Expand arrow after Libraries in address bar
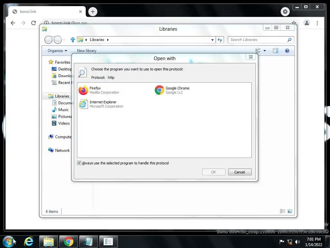Image resolution: width=330 pixels, height=248 pixels. coord(108,40)
